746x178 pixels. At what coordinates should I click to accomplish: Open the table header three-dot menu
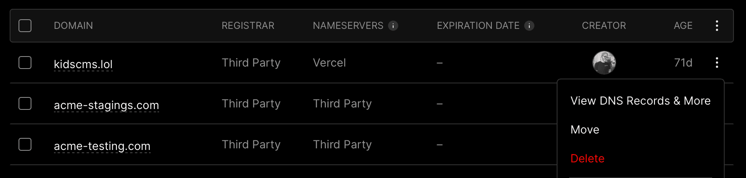click(x=717, y=26)
